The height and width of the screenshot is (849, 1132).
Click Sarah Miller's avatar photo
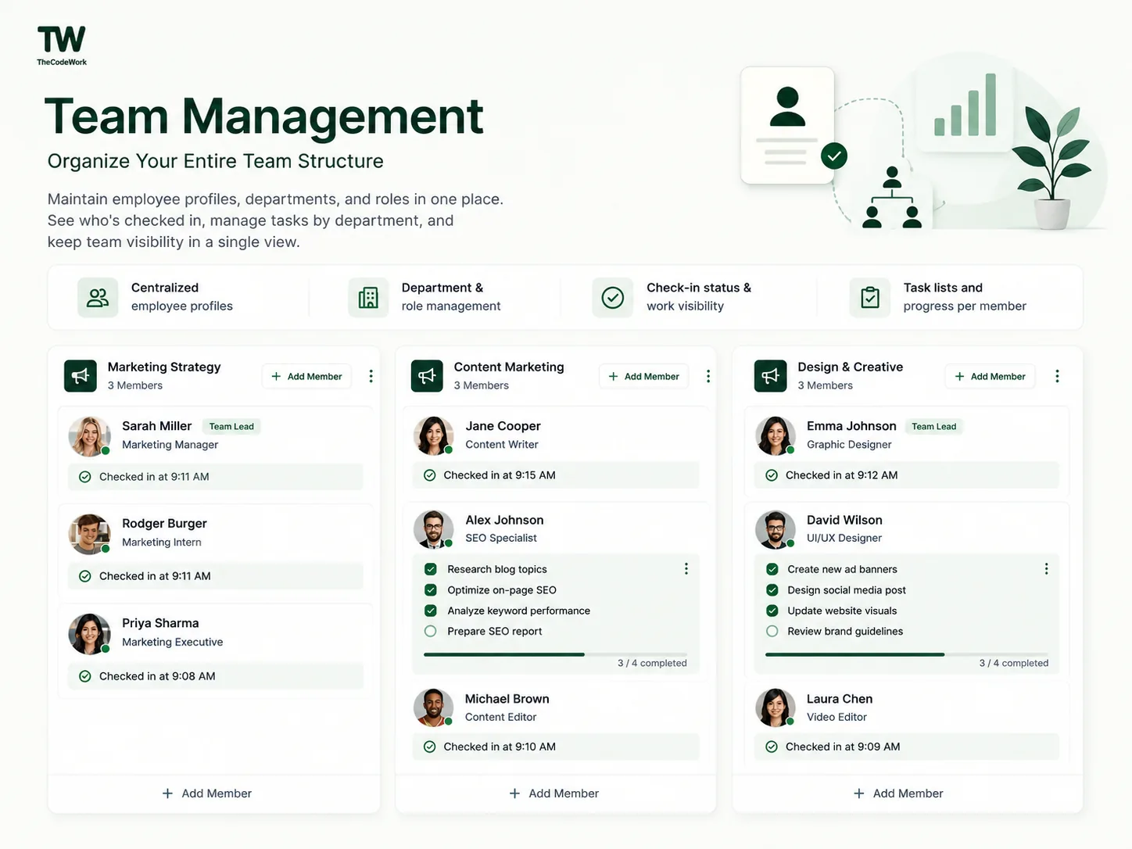pos(89,436)
